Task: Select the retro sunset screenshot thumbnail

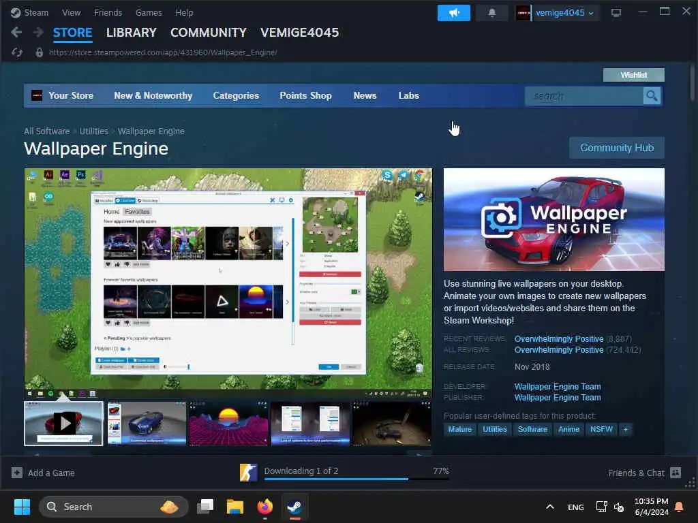Action: (x=228, y=424)
